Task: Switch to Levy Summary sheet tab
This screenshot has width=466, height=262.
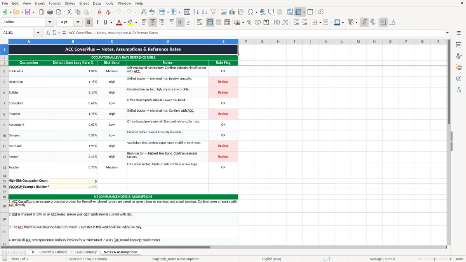Action: [x=86, y=252]
